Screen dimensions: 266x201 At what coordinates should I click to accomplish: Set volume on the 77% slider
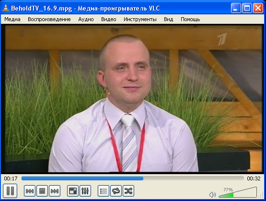tap(238, 192)
